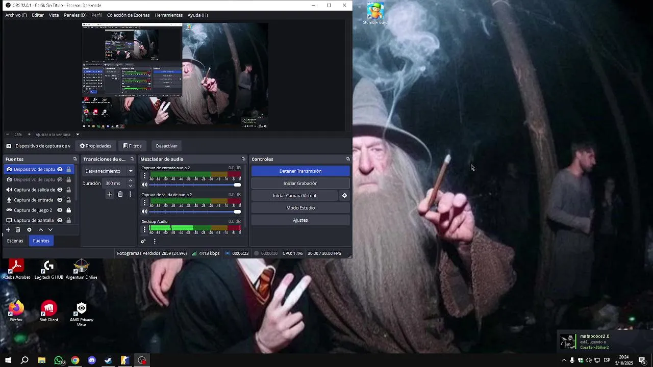This screenshot has width=653, height=367.
Task: Delete transition using trash icon
Action: pyautogui.click(x=120, y=194)
